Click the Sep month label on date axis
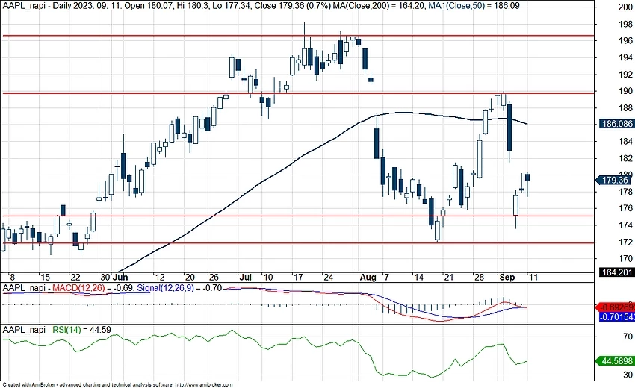Viewport: 635px width, 388px height. (x=507, y=277)
